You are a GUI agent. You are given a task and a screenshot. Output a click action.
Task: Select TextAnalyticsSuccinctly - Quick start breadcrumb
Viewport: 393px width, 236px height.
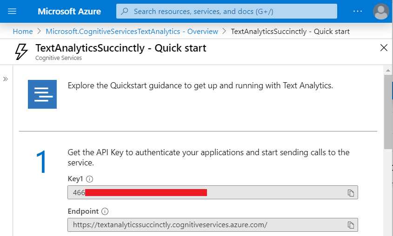coord(290,32)
